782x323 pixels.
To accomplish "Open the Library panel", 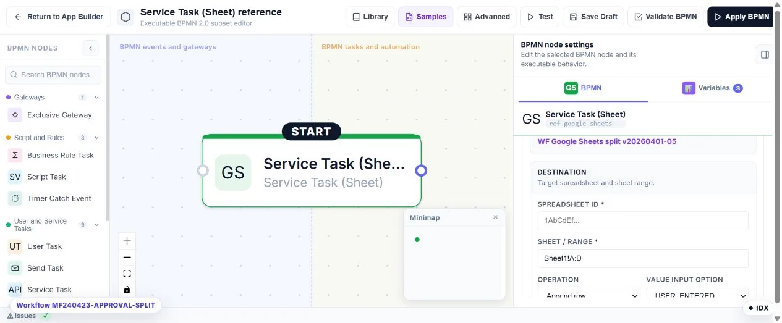I will [x=370, y=17].
